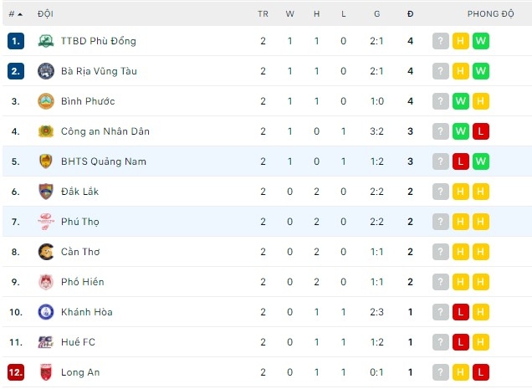Click the Bà Rịa Vũng Tàu club crest
Image resolution: width=532 pixels, height=389 pixels.
46,71
